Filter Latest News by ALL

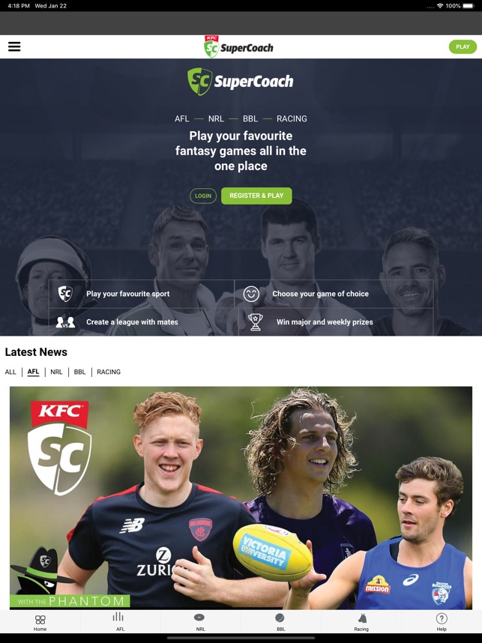pos(10,372)
